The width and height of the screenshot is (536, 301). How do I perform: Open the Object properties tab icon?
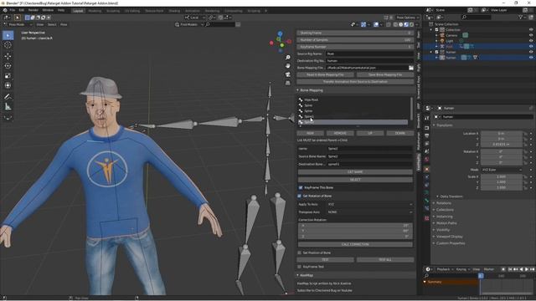coord(426,169)
